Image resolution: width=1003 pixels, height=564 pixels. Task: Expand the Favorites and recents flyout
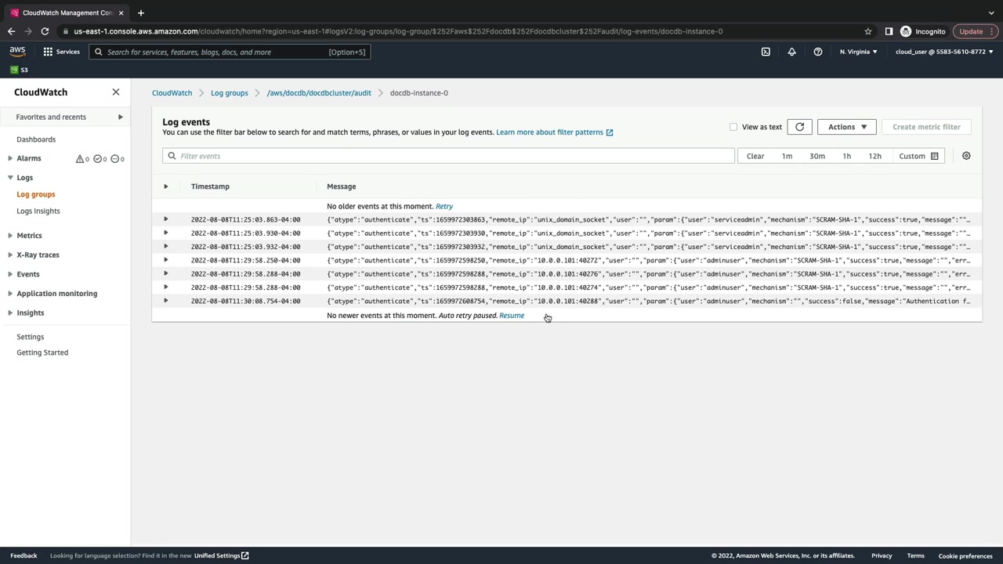pyautogui.click(x=120, y=117)
